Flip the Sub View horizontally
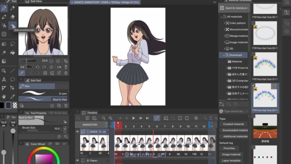 pyautogui.click(x=59, y=67)
